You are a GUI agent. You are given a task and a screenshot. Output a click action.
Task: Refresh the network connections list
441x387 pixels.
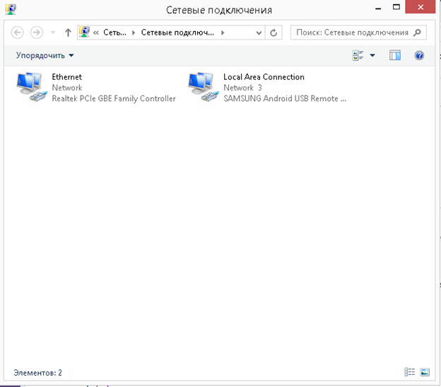(274, 33)
